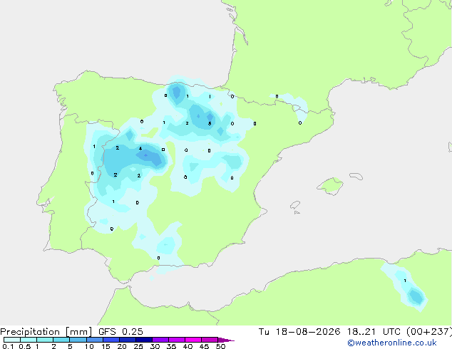The image size is (452, 349).
Task: Click the island of Mallorca
Action: click(330, 186)
